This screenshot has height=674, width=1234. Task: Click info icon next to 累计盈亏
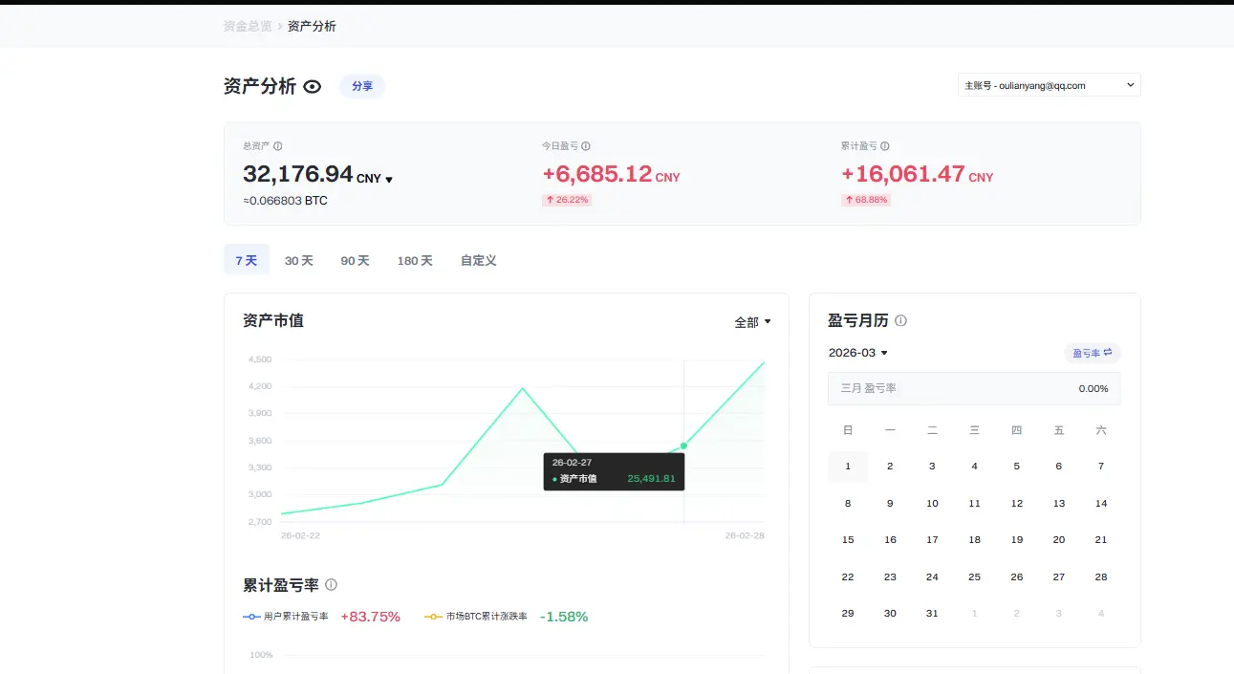[x=885, y=146]
